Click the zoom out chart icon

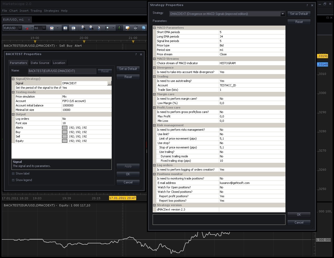point(91,28)
